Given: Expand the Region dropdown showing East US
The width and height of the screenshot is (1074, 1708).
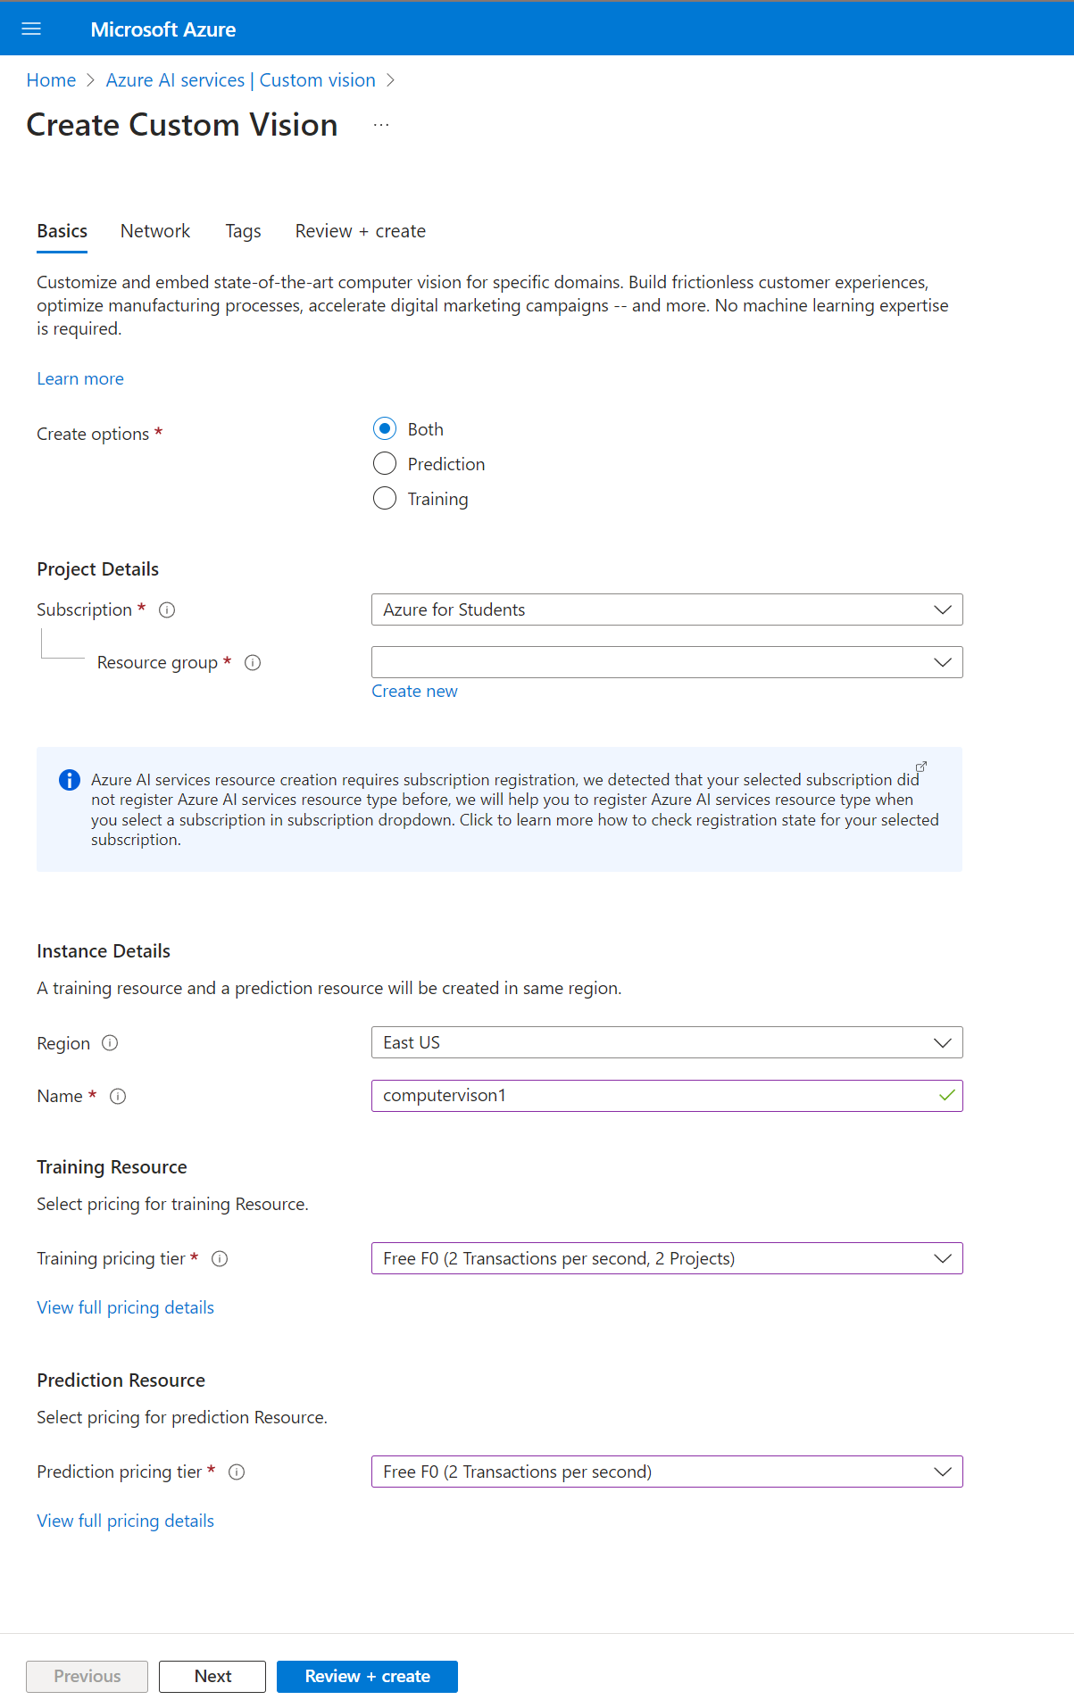Looking at the screenshot, I should [x=666, y=1043].
